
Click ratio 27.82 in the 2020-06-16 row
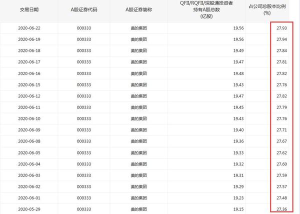coord(281,73)
